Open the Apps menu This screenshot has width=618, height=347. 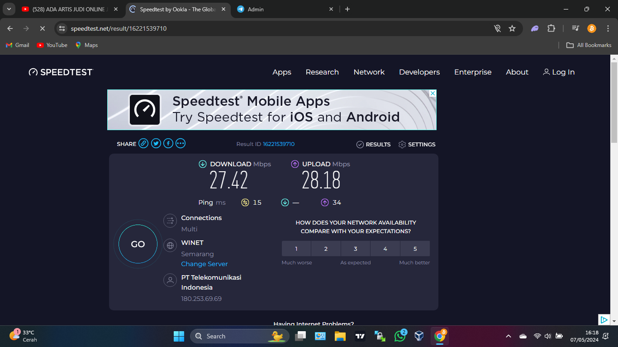pyautogui.click(x=282, y=72)
